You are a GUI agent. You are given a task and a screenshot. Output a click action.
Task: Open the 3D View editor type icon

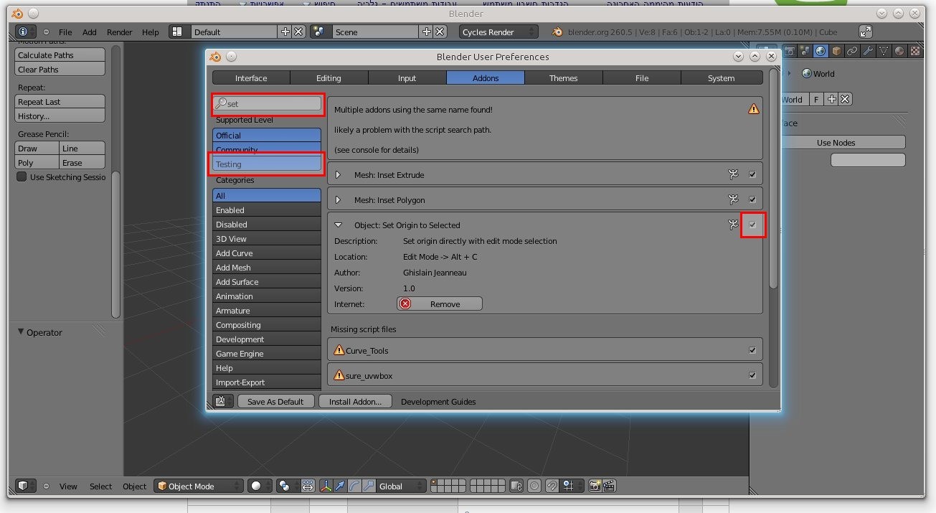[26, 486]
